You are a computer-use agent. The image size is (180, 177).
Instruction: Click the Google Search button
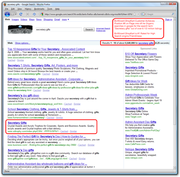pyautogui.click(x=89, y=29)
